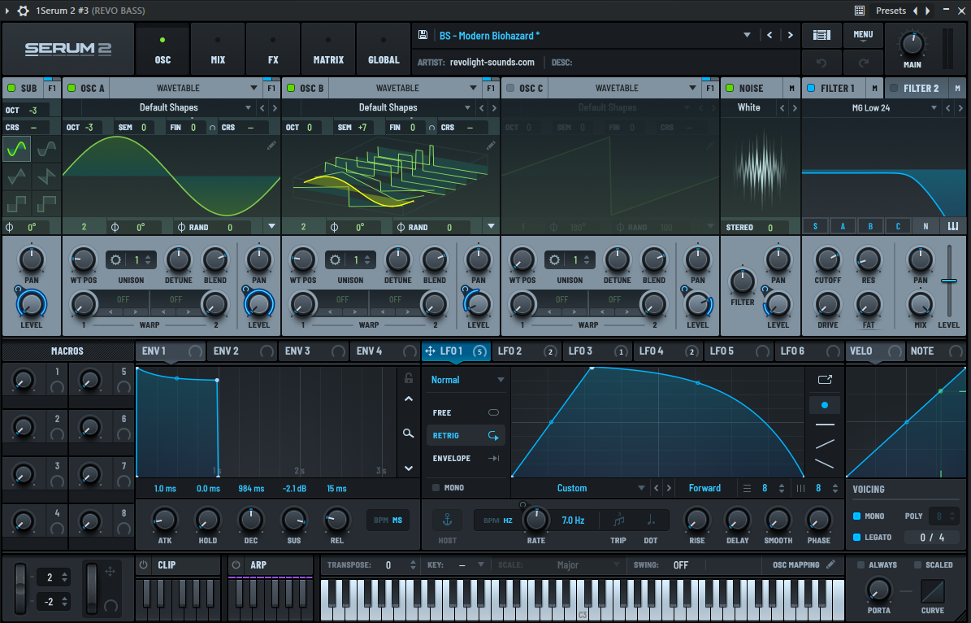Image resolution: width=971 pixels, height=623 pixels.
Task: Open the MATRIX tab
Action: click(328, 49)
